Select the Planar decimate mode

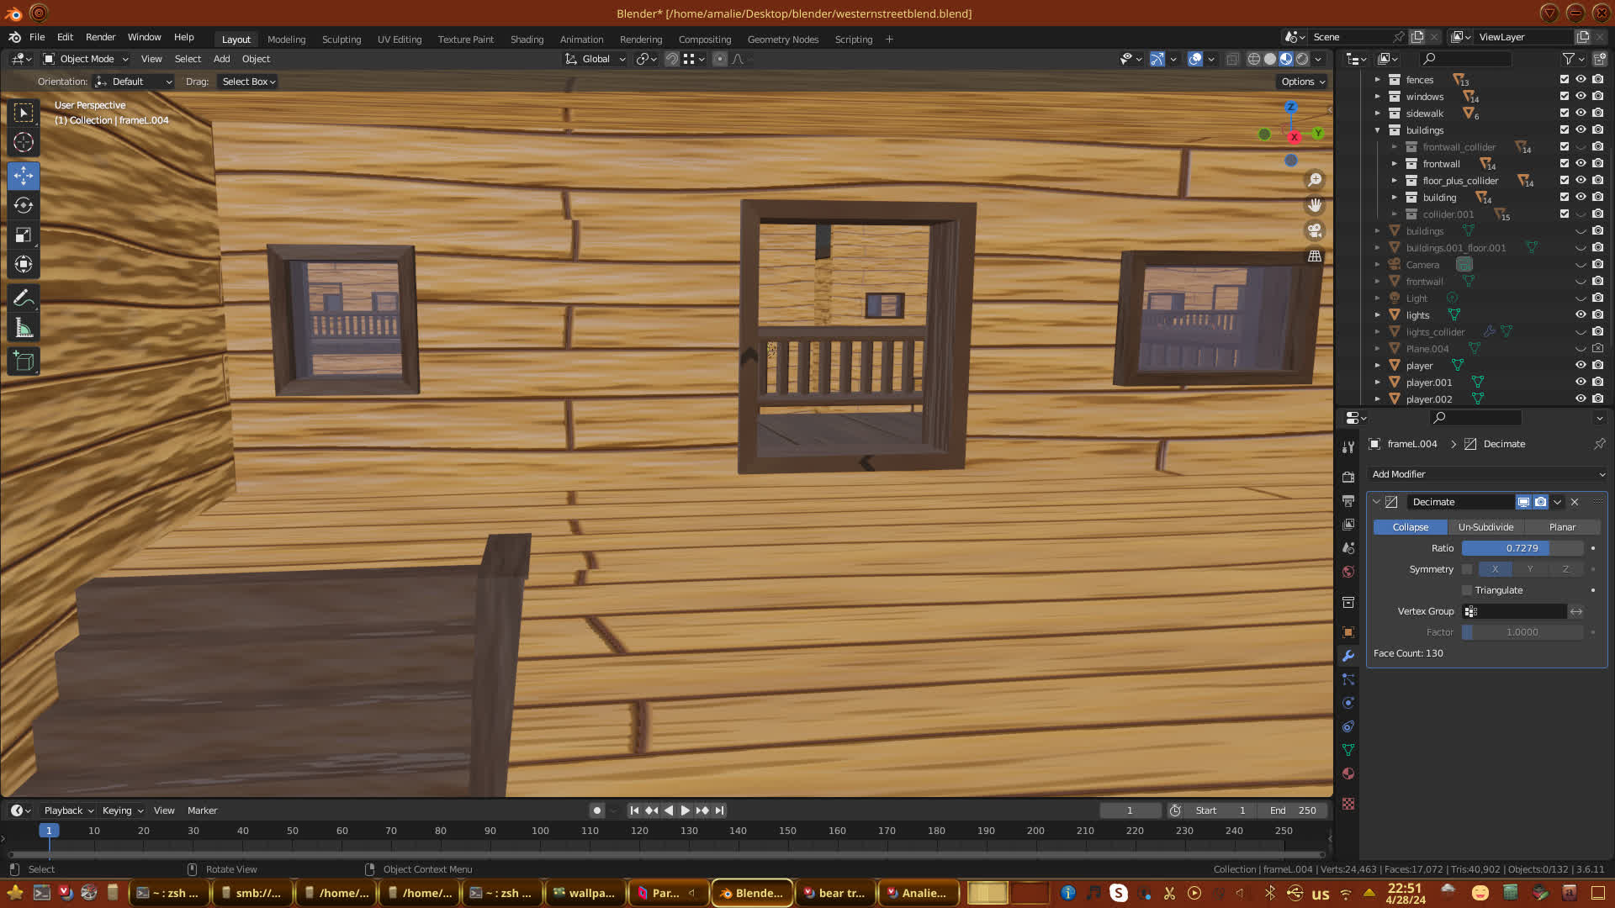[1561, 527]
